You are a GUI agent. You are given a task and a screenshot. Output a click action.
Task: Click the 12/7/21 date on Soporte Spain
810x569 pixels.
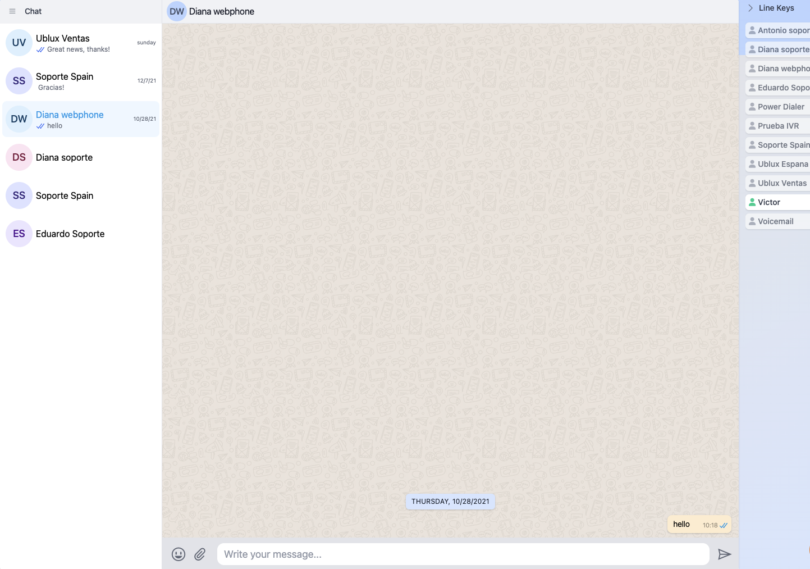click(x=147, y=81)
